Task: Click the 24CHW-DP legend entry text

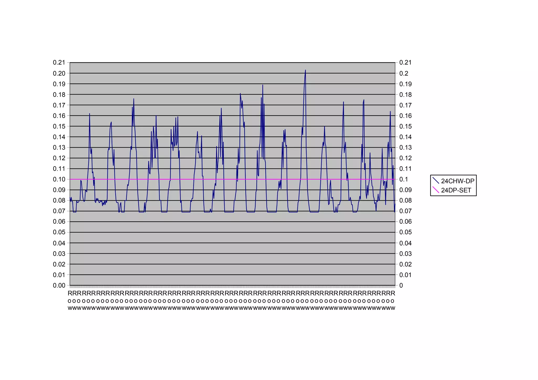Action: (x=457, y=181)
